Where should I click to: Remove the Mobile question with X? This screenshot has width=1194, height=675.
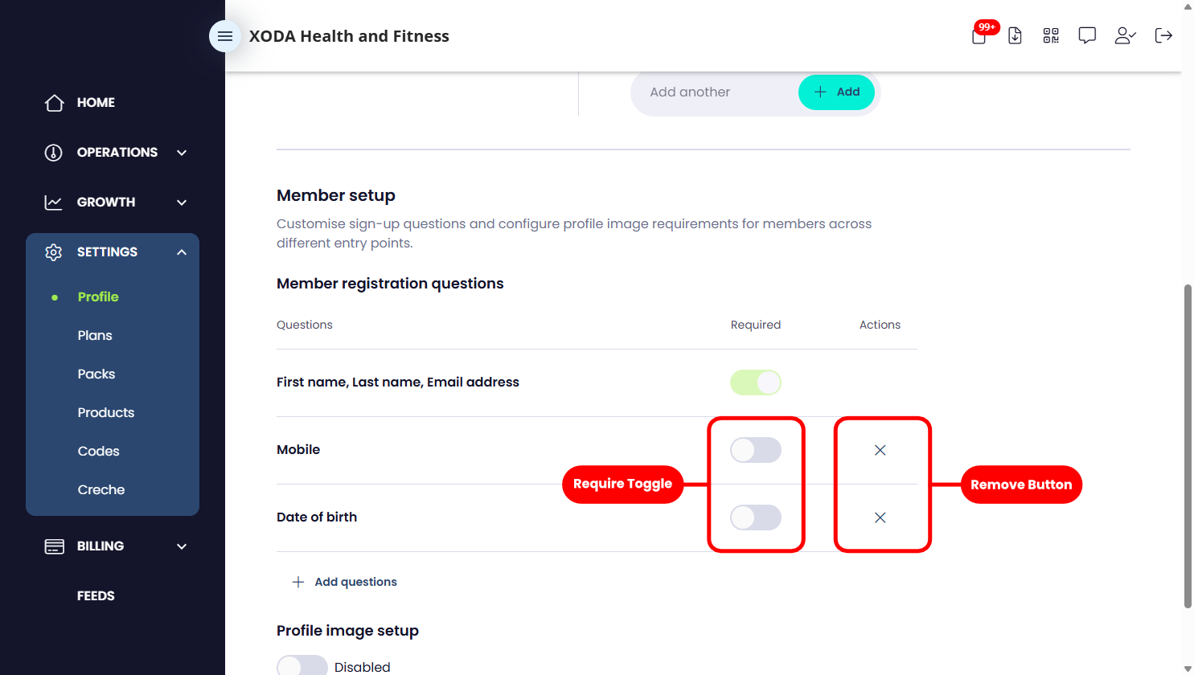click(880, 450)
